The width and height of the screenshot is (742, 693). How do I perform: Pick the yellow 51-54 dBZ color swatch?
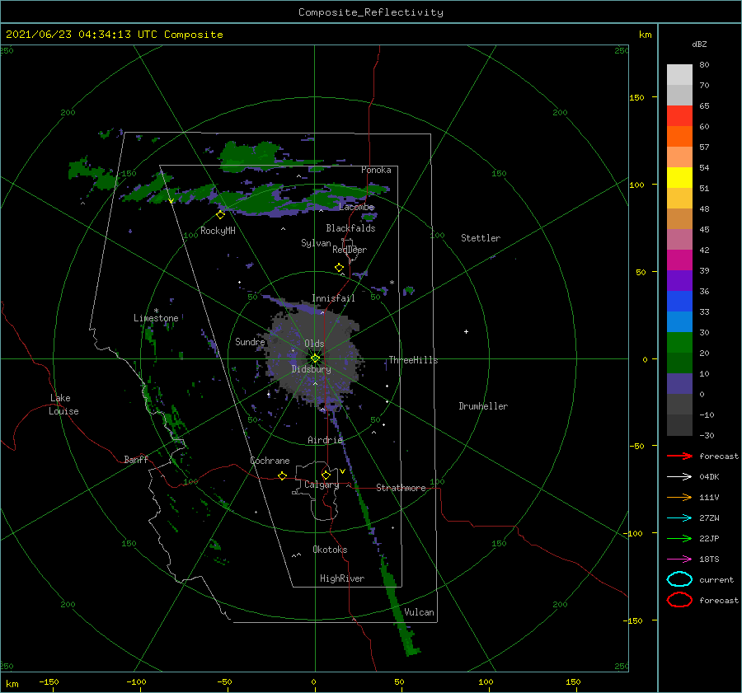click(x=679, y=178)
